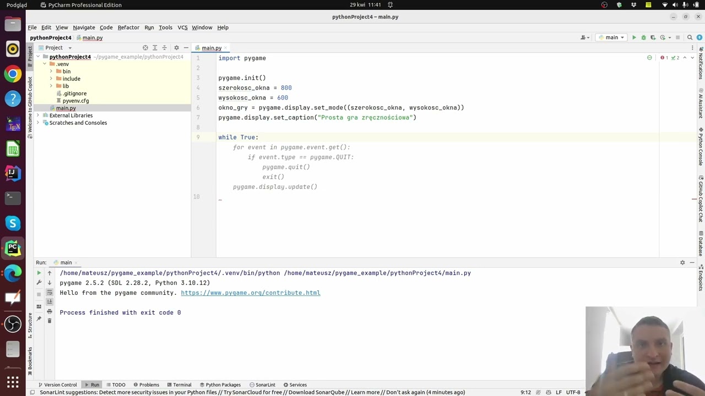705x396 pixels.
Task: Expand the lib folder
Action: pos(51,86)
